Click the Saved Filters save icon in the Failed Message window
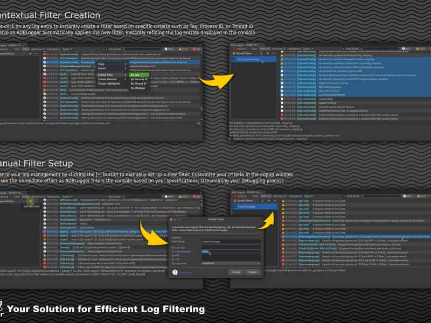Image resolution: width=431 pixels, height=323 pixels. pyautogui.click(x=235, y=201)
